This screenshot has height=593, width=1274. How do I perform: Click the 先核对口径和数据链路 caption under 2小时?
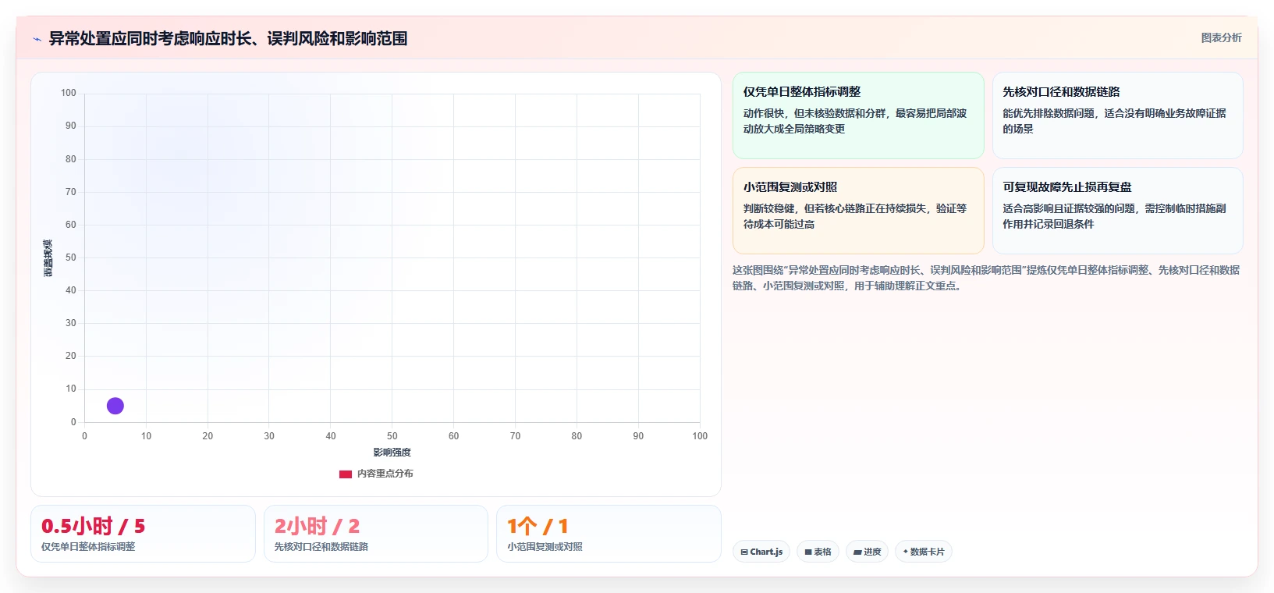pyautogui.click(x=321, y=547)
